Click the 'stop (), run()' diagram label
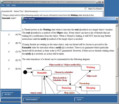The width and height of the screenshot is (119, 104). (x=36, y=93)
